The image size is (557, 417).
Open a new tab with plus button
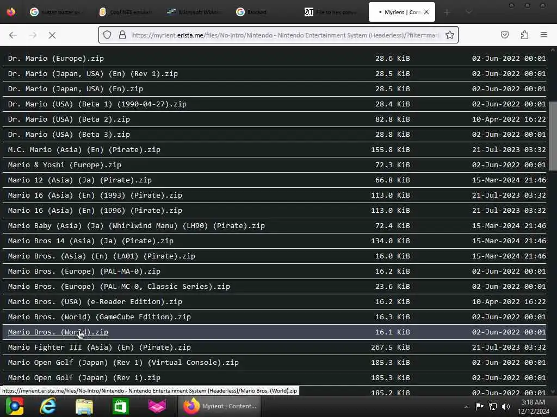[x=447, y=12]
